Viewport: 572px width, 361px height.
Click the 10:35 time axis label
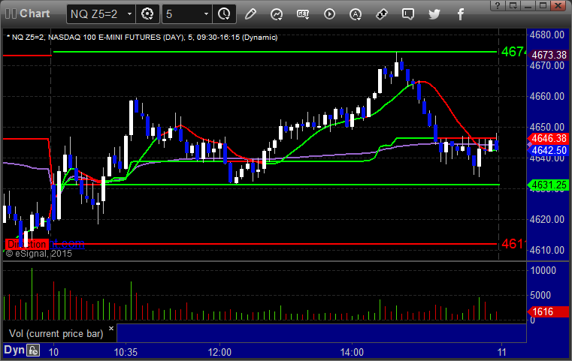coord(126,352)
